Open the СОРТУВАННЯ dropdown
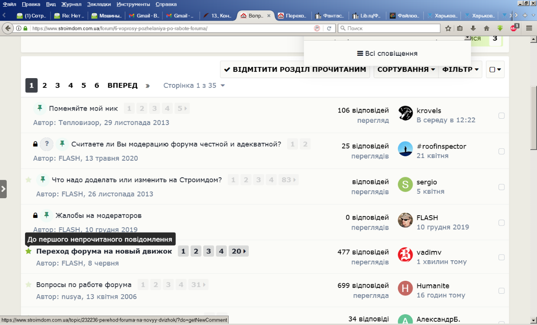The image size is (537, 325). [x=406, y=70]
